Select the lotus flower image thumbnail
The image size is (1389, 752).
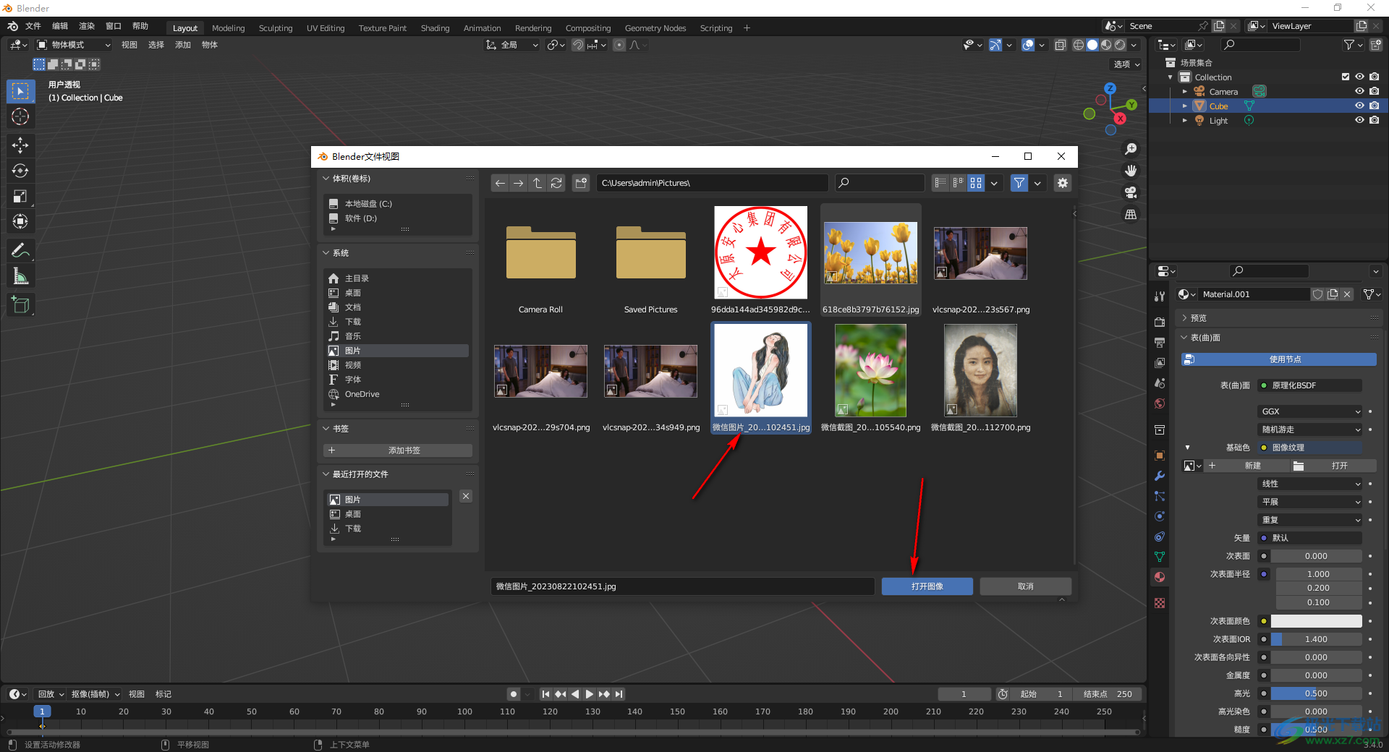870,371
